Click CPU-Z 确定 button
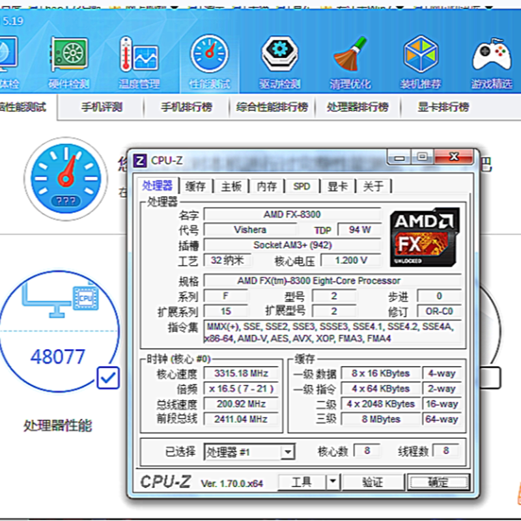Screen dimensions: 521x521 click(438, 482)
